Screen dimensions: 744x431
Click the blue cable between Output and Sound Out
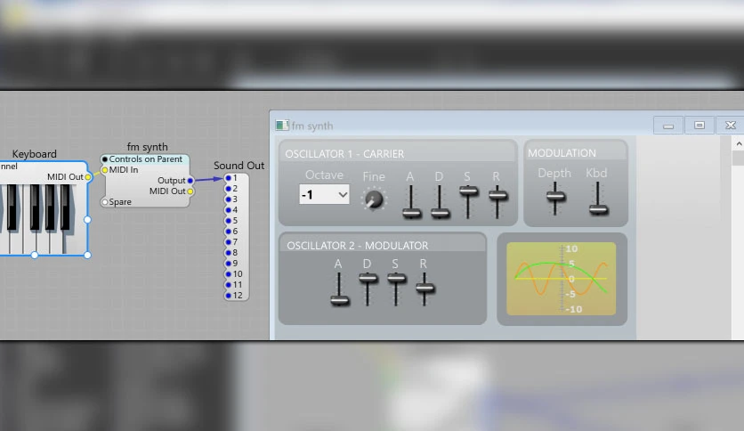coord(209,179)
